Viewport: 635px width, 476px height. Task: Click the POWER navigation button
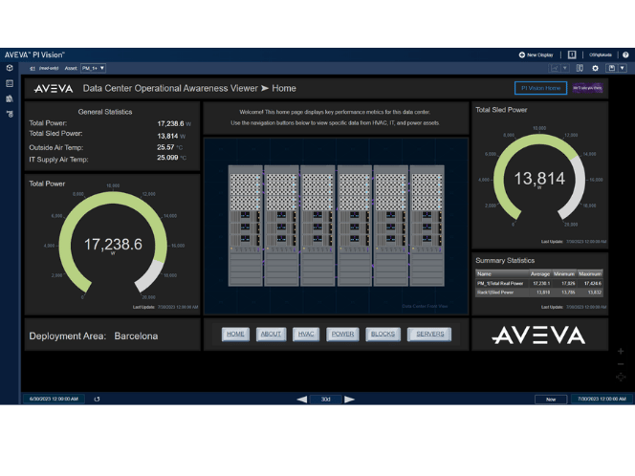(342, 334)
